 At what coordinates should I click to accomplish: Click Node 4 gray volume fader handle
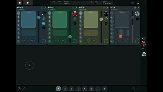pyautogui.click(x=132, y=17)
